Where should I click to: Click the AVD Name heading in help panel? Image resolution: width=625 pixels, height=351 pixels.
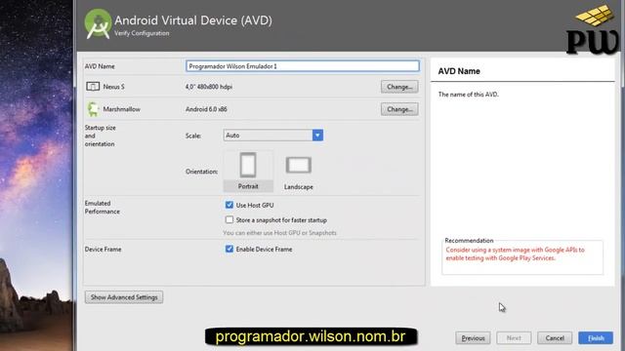tap(459, 71)
